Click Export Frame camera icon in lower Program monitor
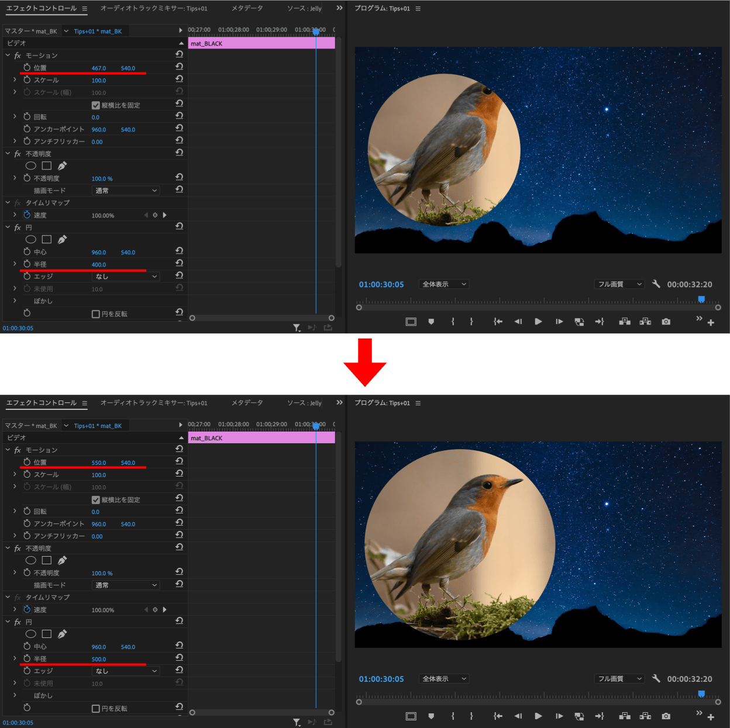Screen dimensions: 730x728 666,716
